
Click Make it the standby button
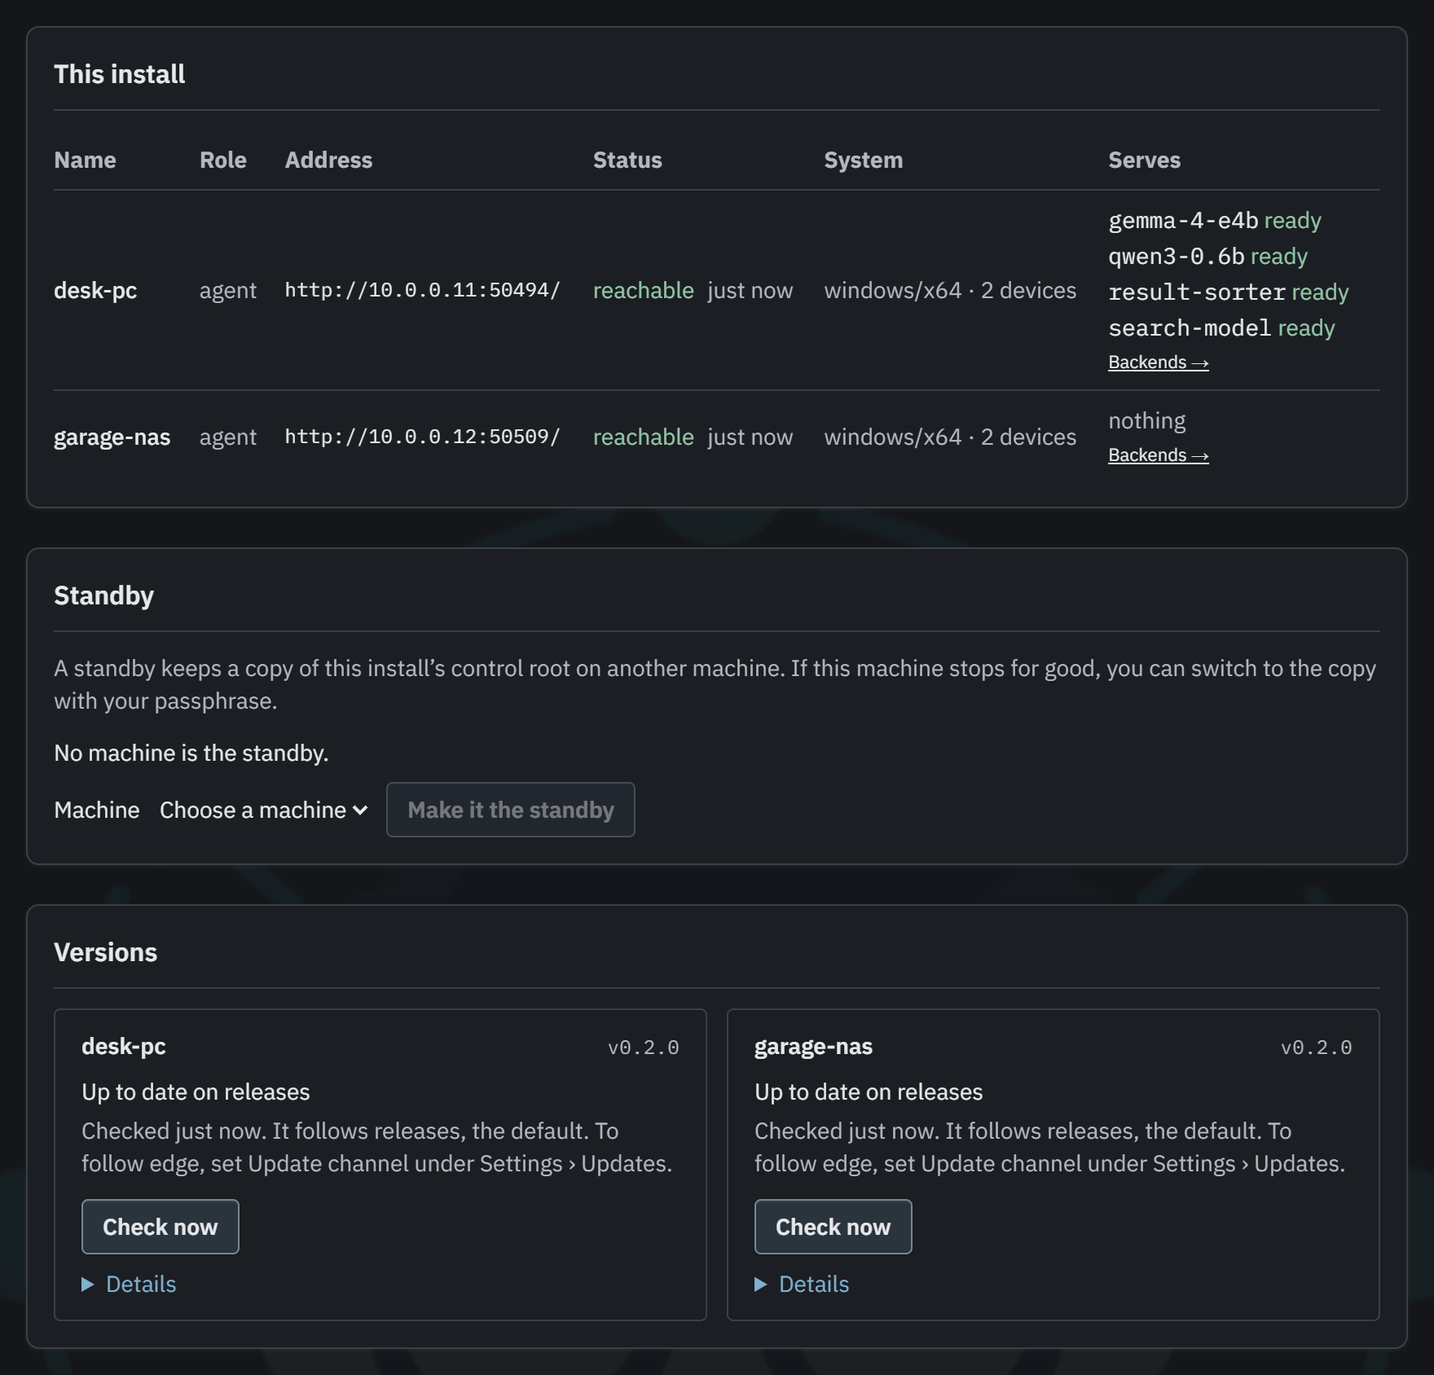click(x=511, y=810)
